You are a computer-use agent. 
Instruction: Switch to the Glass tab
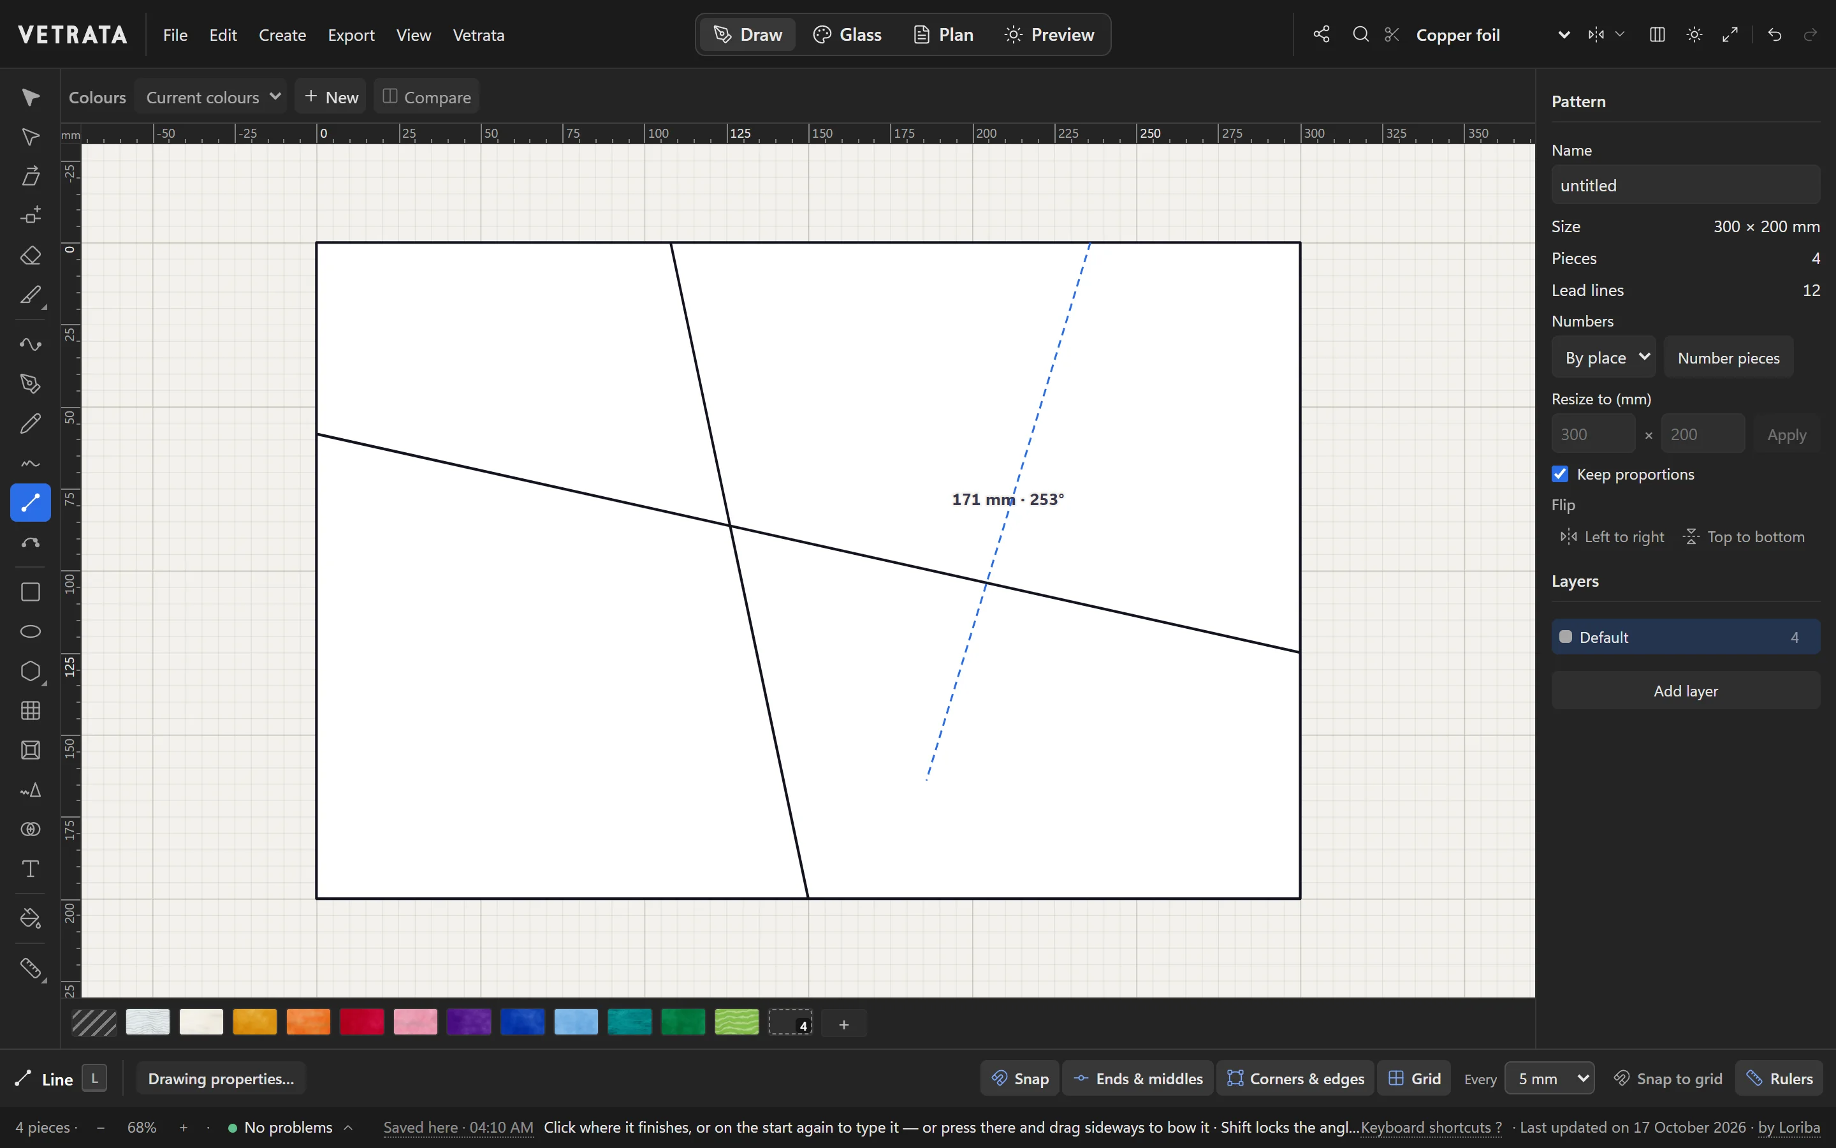coord(847,35)
